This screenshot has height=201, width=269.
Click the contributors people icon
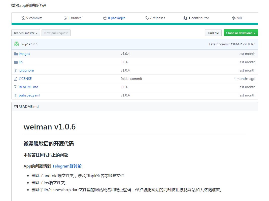[x=185, y=18]
